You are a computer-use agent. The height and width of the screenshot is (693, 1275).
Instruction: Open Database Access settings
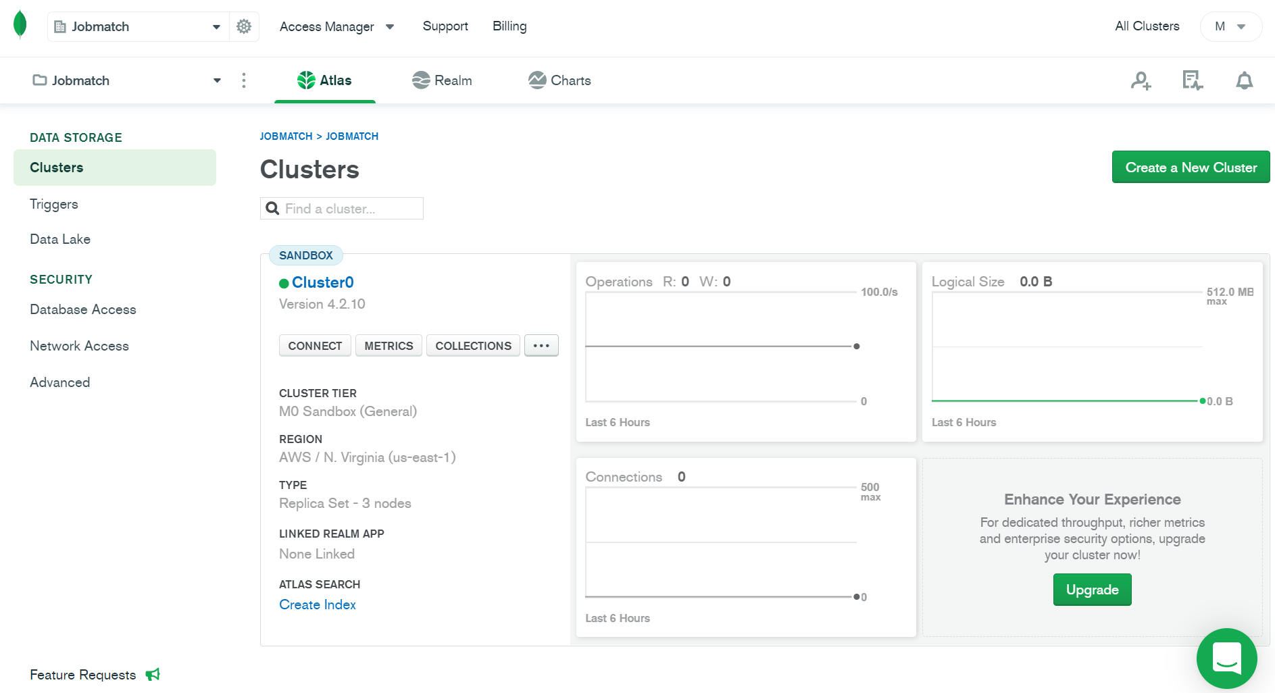tap(83, 309)
